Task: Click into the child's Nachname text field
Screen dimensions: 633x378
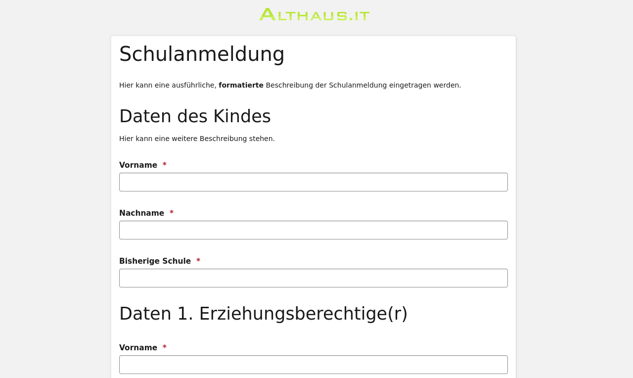Action: pos(313,230)
